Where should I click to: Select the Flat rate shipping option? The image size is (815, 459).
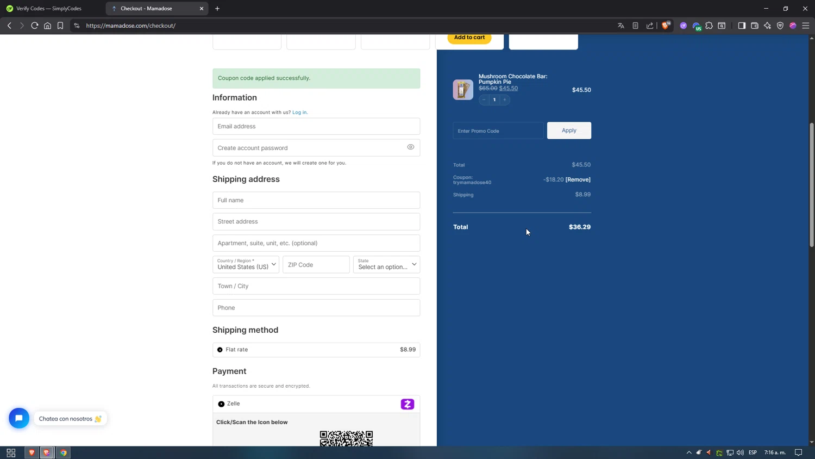220,350
